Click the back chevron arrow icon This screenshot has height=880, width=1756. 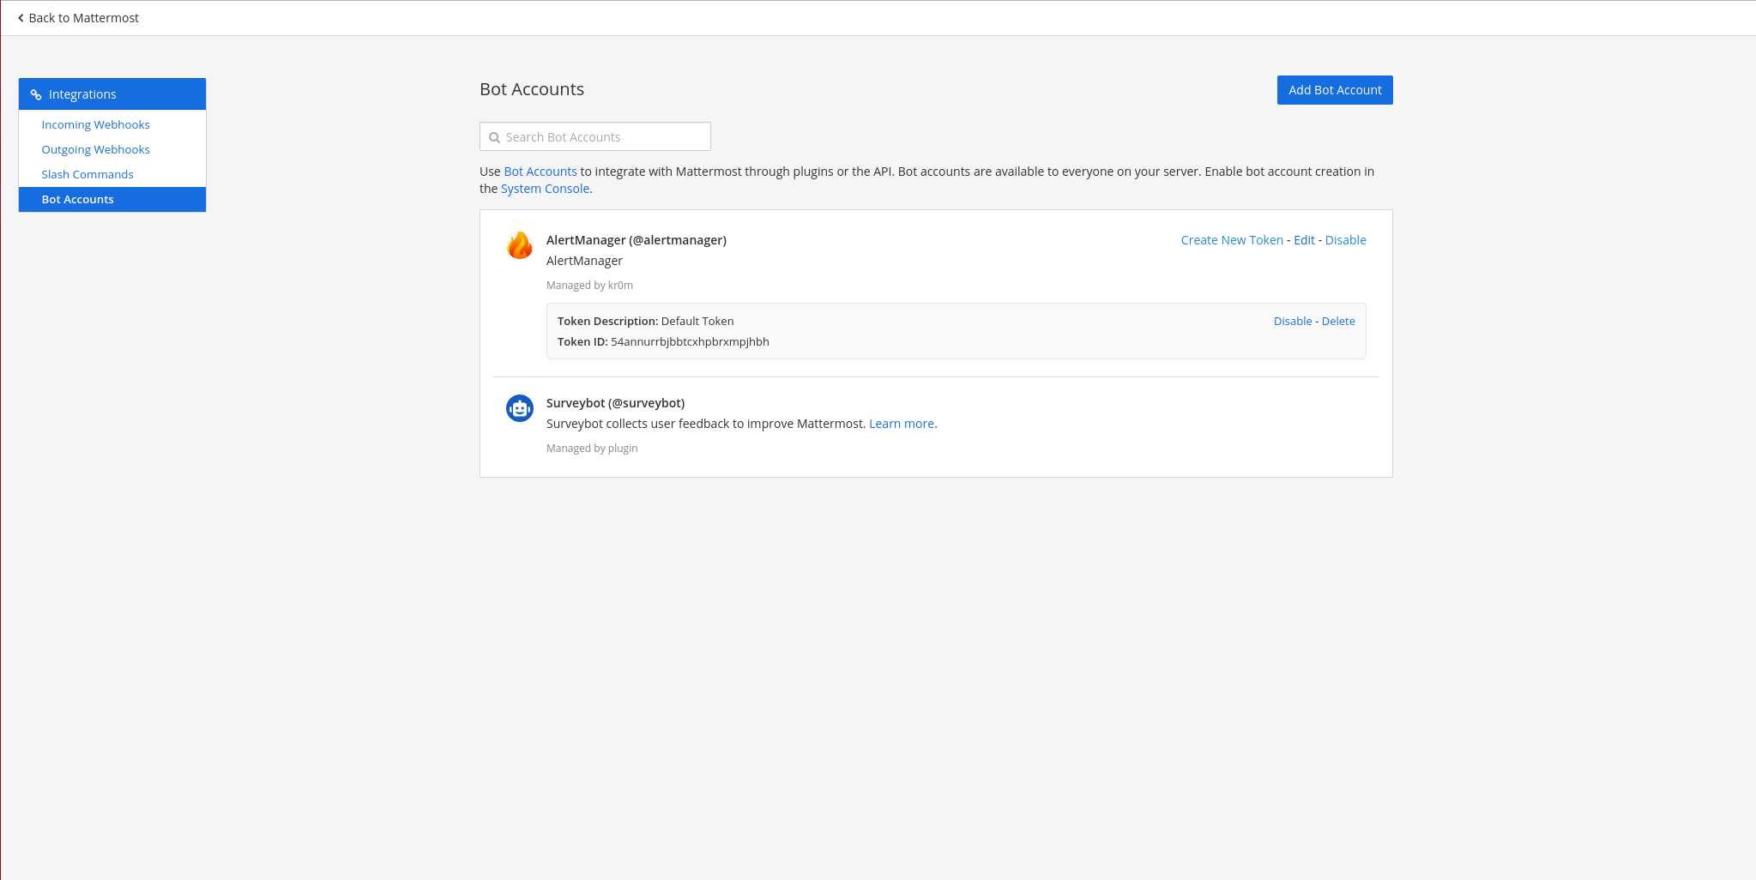pyautogui.click(x=21, y=18)
